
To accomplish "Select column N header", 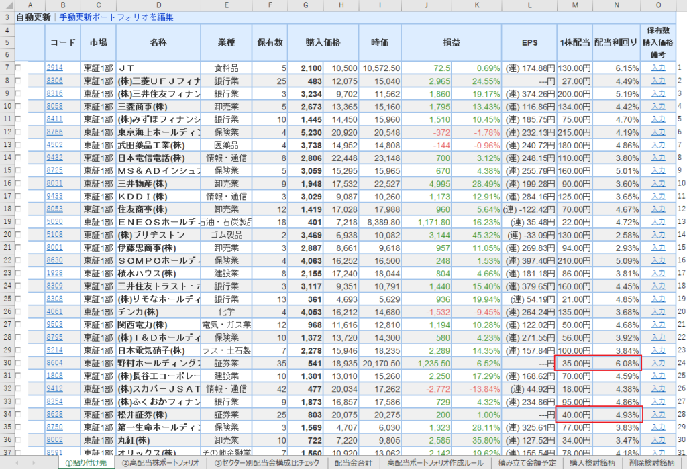I will [x=616, y=5].
